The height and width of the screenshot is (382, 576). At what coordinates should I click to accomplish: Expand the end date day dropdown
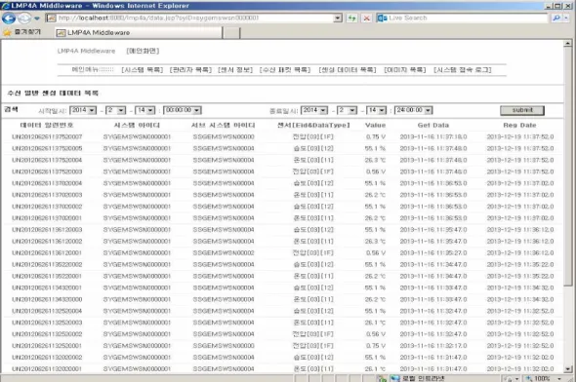coord(382,110)
